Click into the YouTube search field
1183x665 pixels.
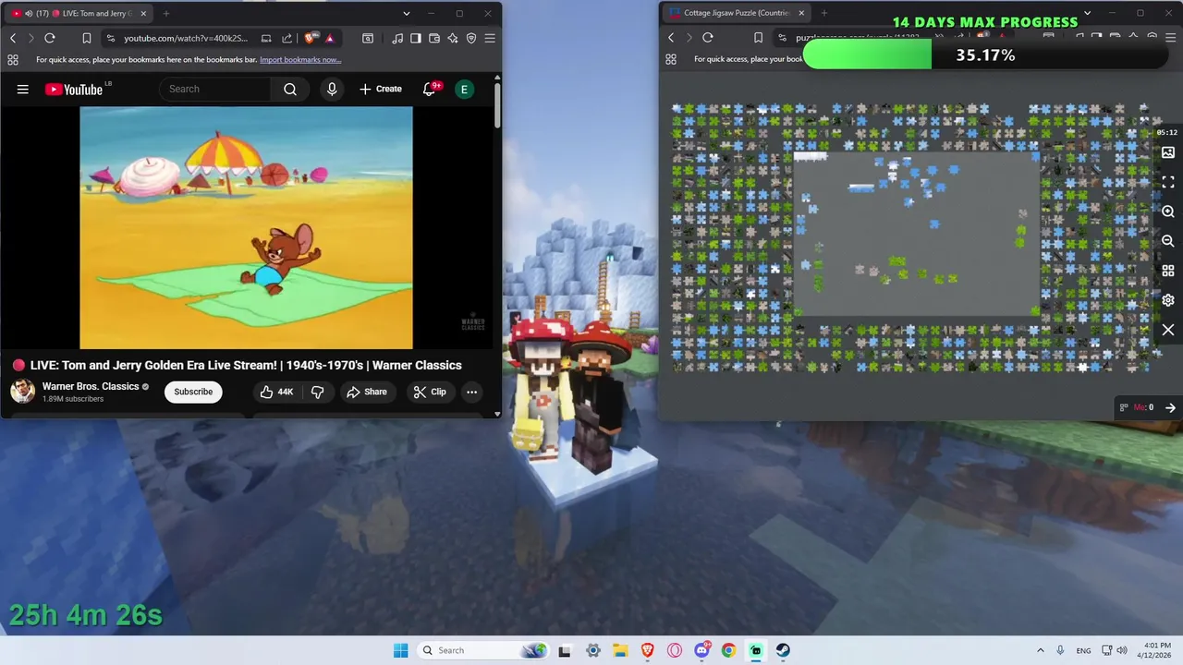216,89
